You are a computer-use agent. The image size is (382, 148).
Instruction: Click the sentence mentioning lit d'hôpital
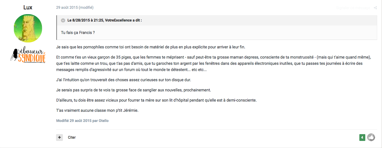pos(156,100)
